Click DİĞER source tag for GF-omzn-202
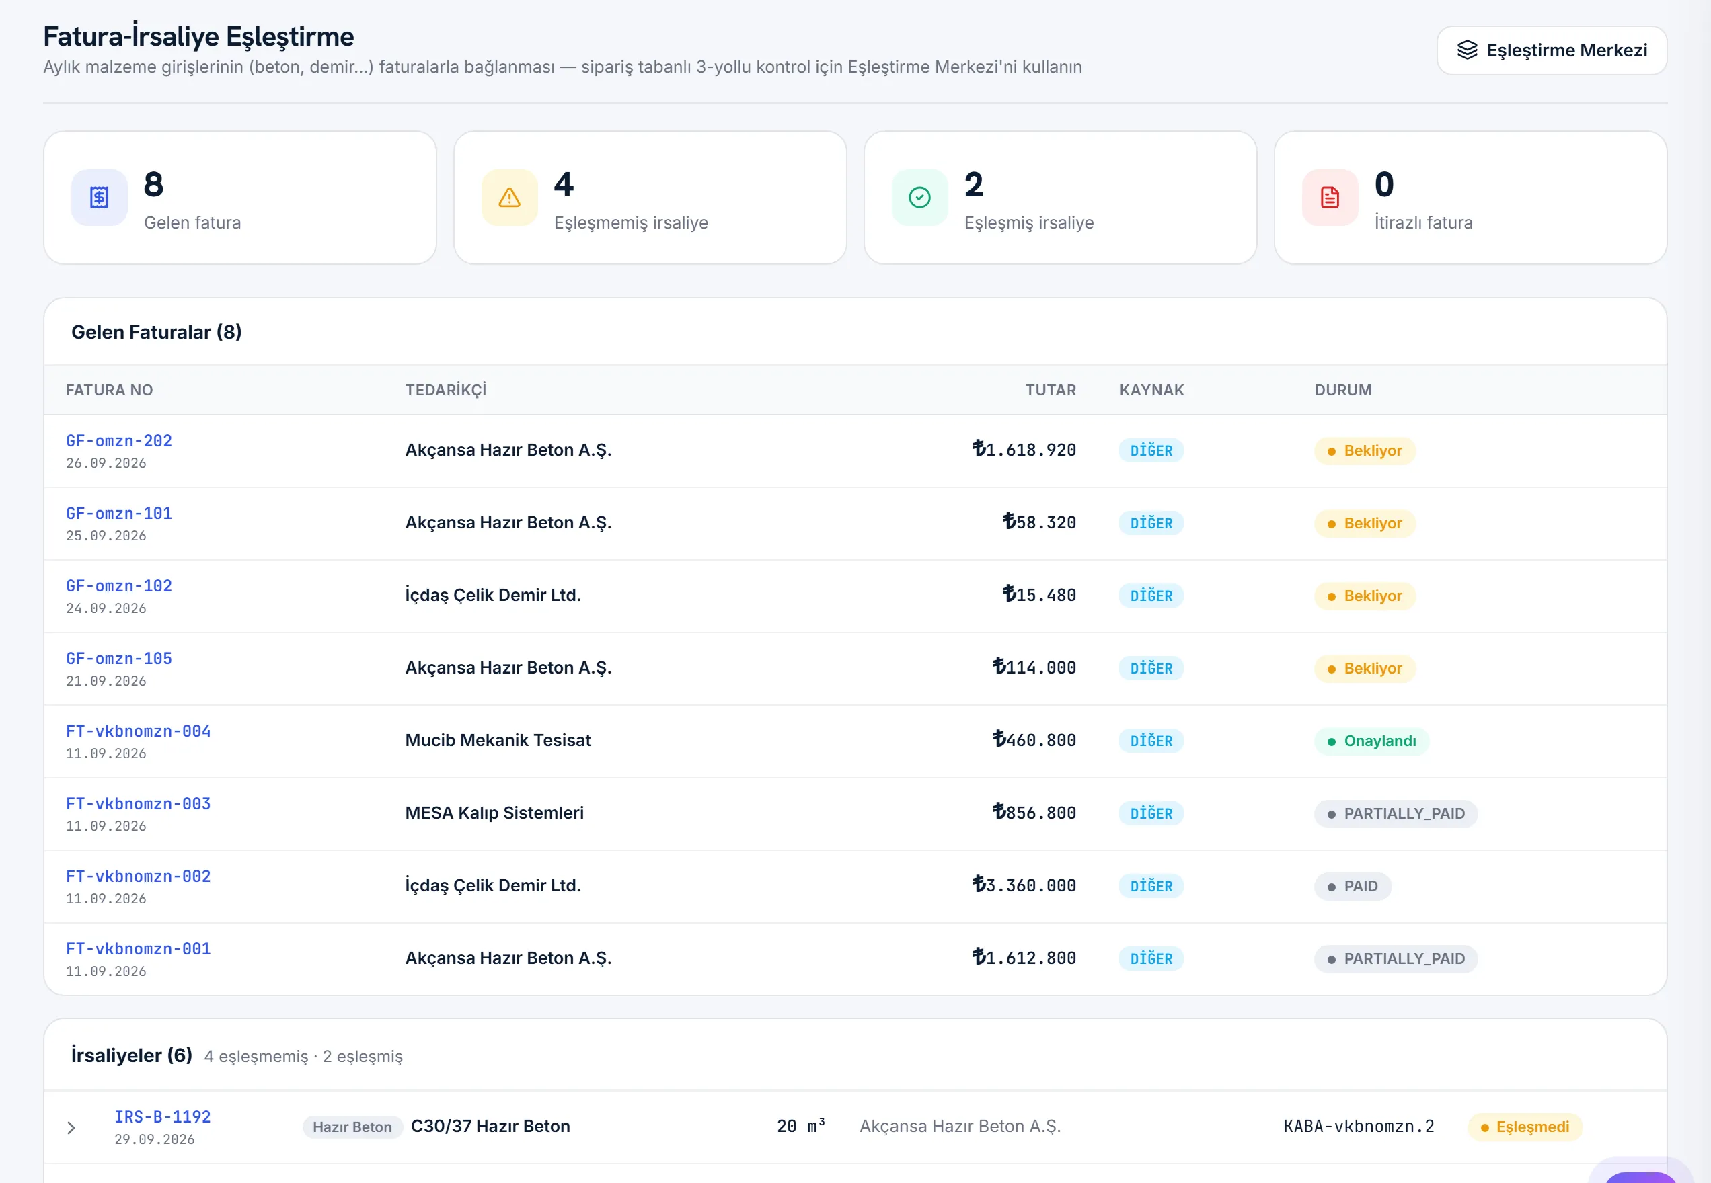 pyautogui.click(x=1151, y=450)
